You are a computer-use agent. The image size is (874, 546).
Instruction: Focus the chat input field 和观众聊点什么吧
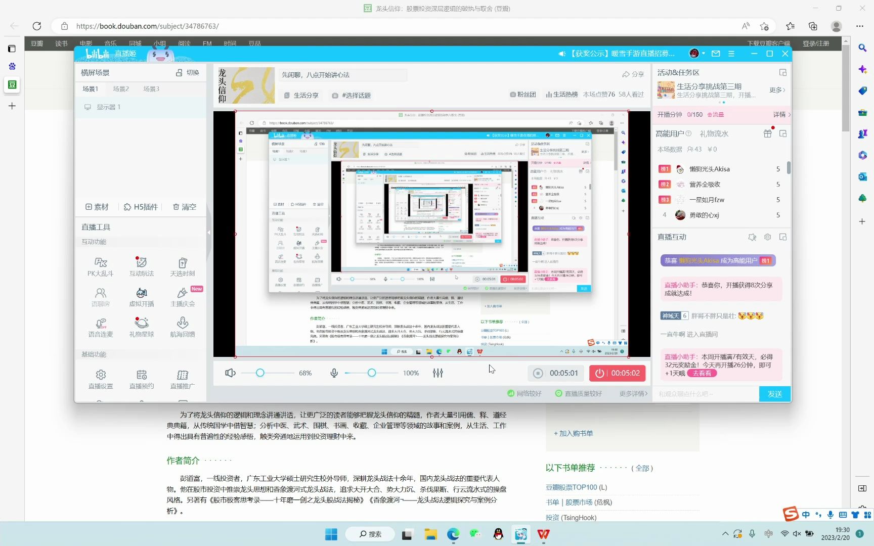click(706, 394)
